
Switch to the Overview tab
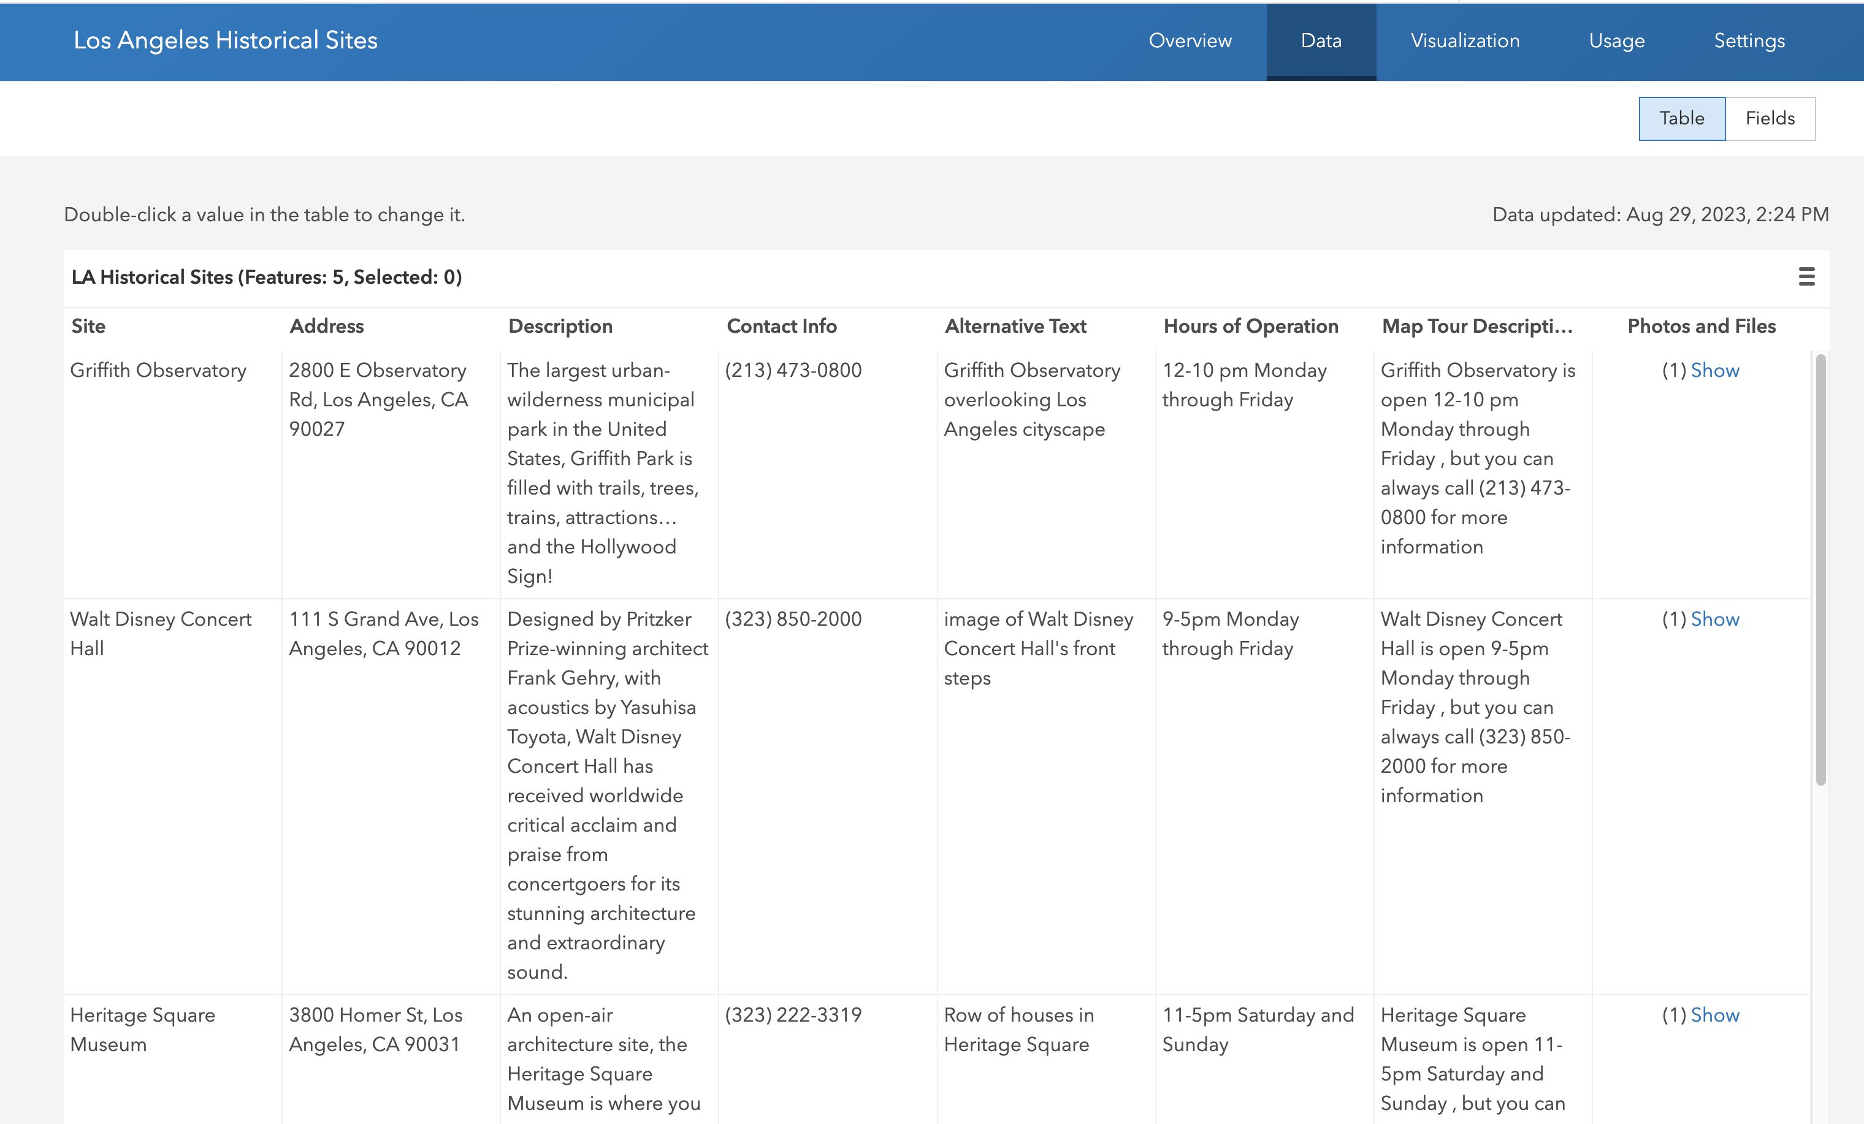pos(1189,41)
